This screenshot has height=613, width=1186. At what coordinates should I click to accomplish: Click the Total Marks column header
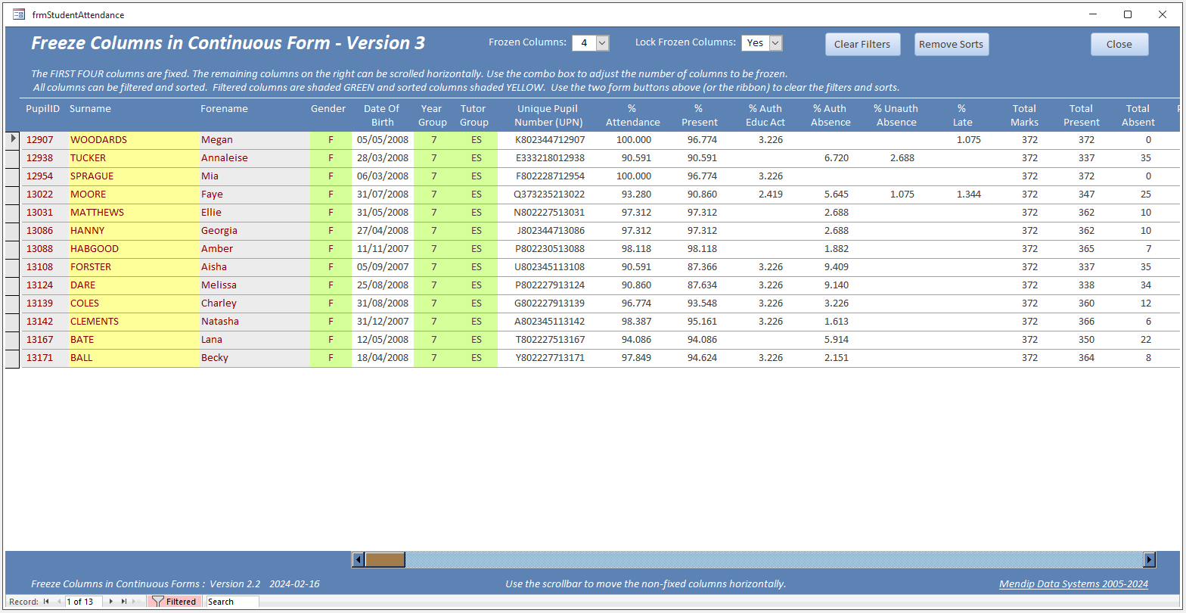click(1025, 115)
